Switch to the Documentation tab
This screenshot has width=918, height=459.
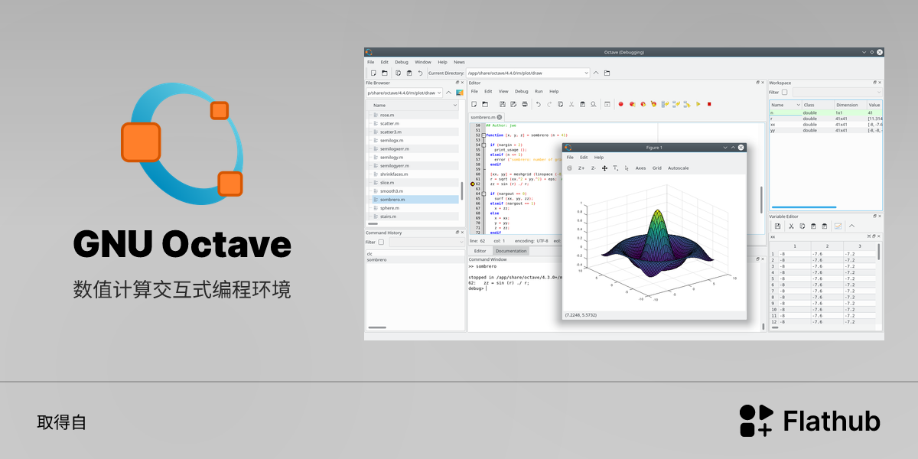click(x=511, y=251)
